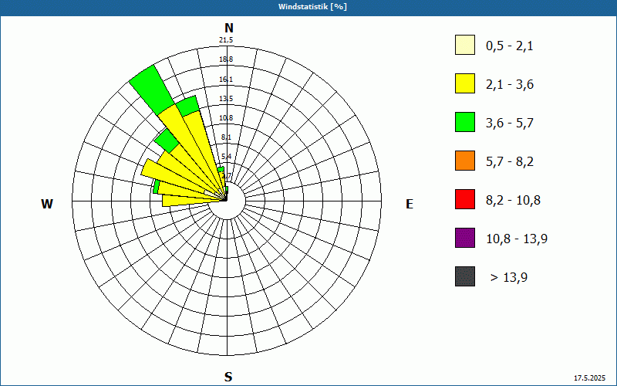This screenshot has height=386, width=617.
Task: Click the 13,5 ring scale value
Action: [x=226, y=99]
